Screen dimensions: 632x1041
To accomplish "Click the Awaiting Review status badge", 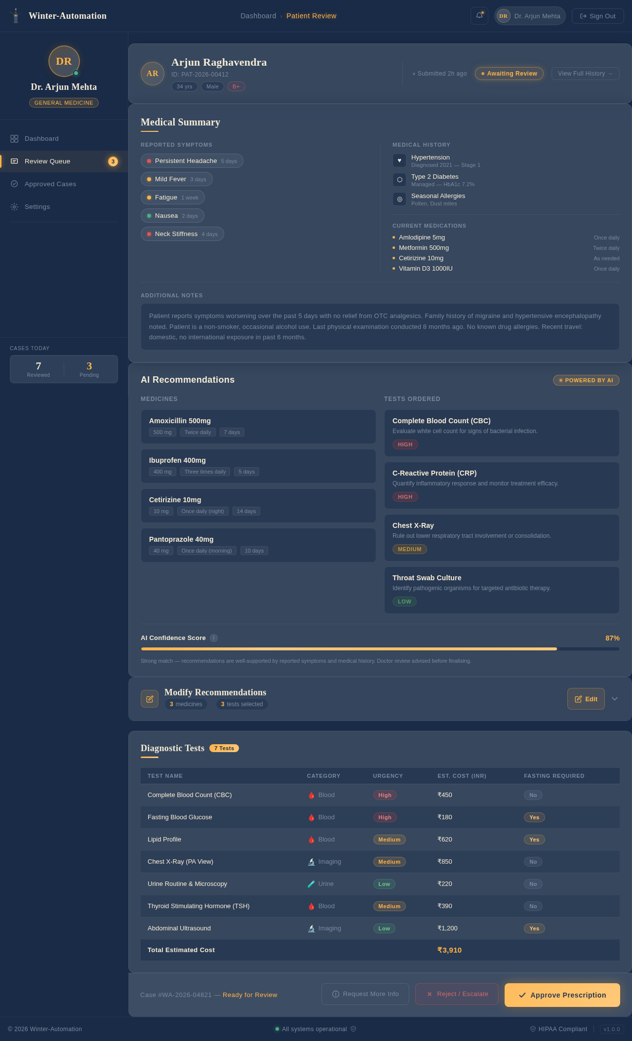I will [x=509, y=74].
